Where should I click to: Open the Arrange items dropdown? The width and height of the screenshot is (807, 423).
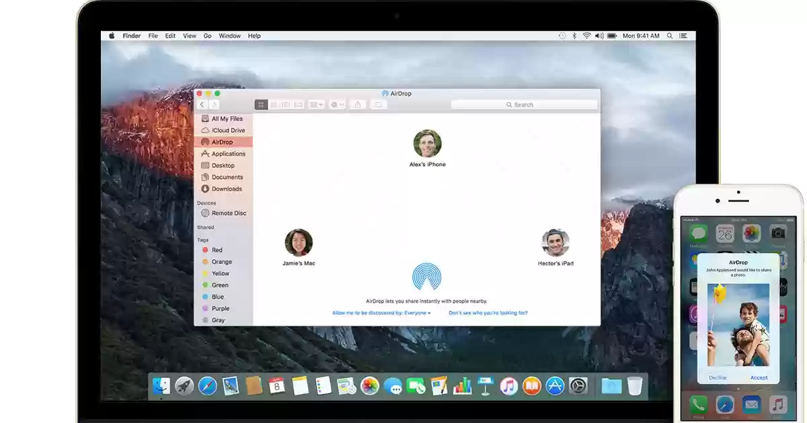pyautogui.click(x=316, y=105)
